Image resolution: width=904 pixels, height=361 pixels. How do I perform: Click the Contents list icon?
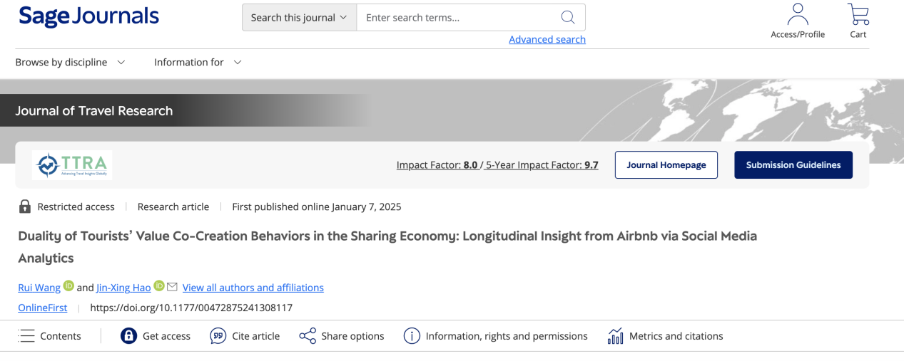26,336
